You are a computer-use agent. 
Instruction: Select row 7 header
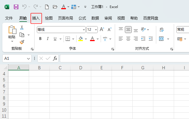click(x=4, y=92)
